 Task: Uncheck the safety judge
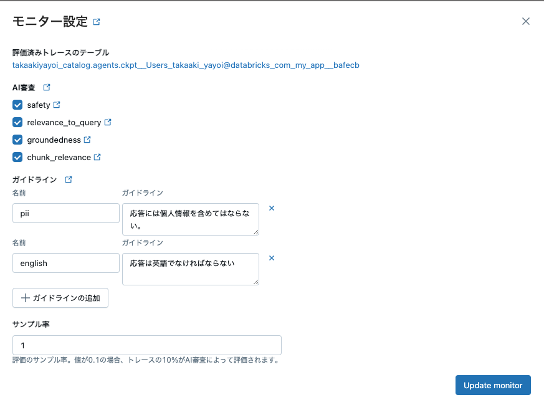click(17, 105)
